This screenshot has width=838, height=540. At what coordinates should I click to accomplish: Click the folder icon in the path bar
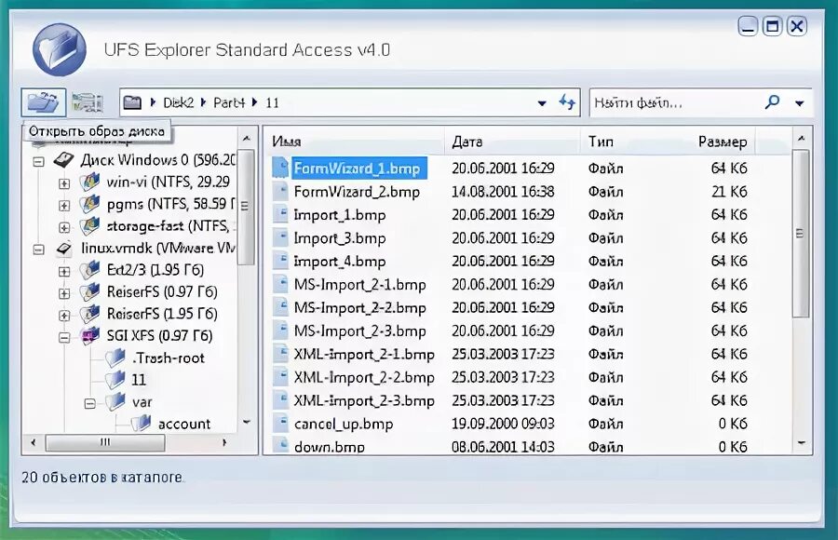click(132, 102)
